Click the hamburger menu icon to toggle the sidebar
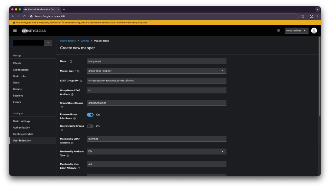The height and width of the screenshot is (188, 330). (x=15, y=30)
